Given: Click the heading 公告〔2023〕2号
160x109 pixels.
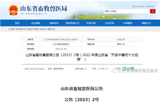Looking at the screenshot, I should tap(82, 99).
